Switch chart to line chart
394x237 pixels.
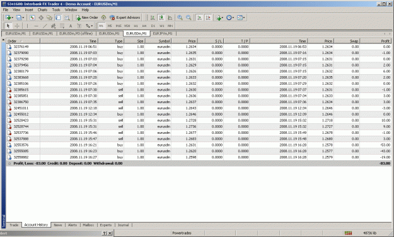[x=170, y=18]
